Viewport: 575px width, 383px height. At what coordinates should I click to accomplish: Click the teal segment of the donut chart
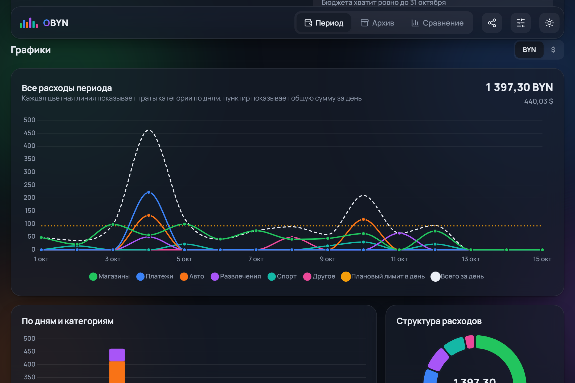pos(455,346)
